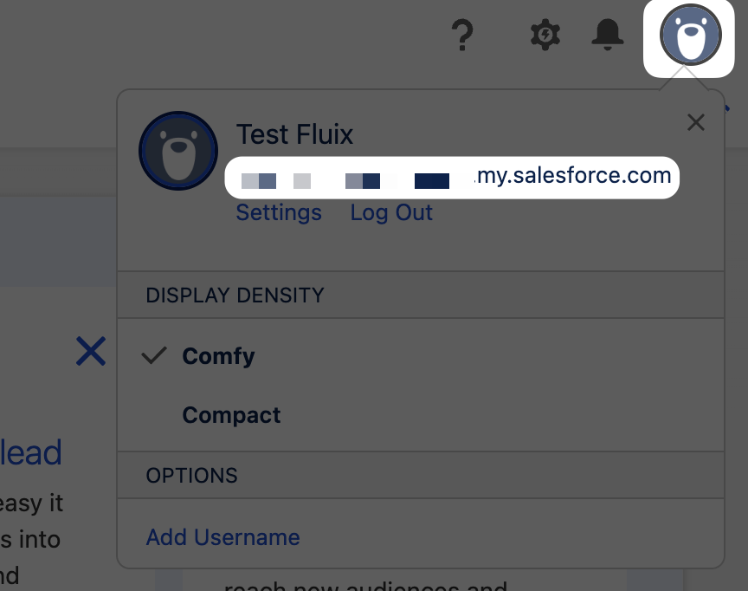
Task: Click the Add Username link
Action: pyautogui.click(x=222, y=537)
